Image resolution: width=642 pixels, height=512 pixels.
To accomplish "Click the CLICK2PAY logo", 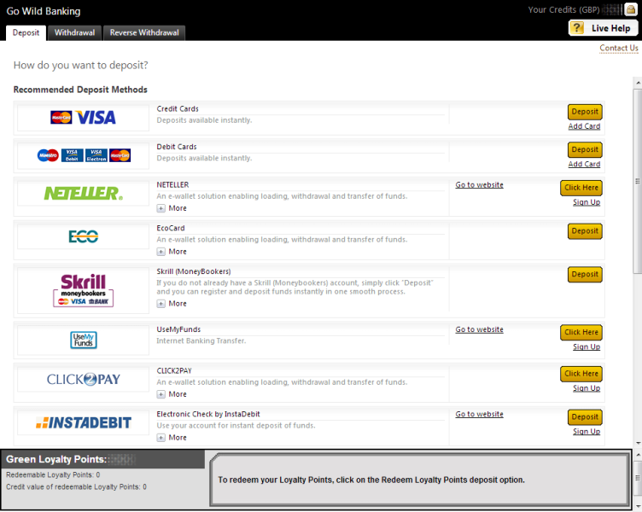I will [83, 380].
